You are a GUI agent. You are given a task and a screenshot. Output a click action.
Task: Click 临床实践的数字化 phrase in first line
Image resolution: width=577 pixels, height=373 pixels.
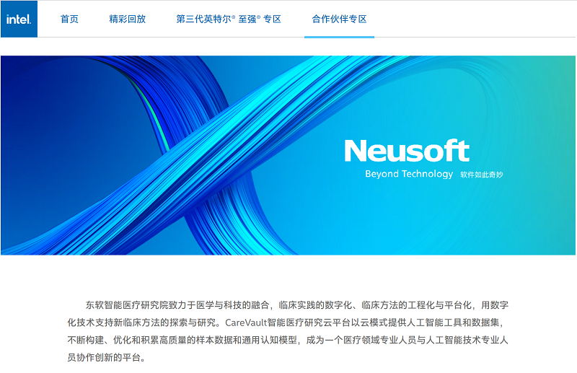point(315,304)
